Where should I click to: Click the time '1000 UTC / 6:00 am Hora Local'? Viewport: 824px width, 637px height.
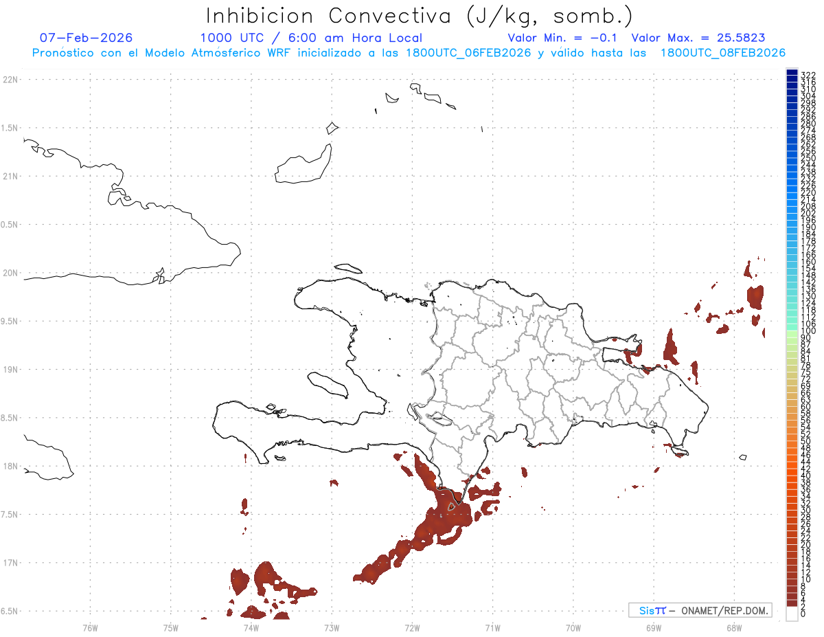click(x=311, y=38)
